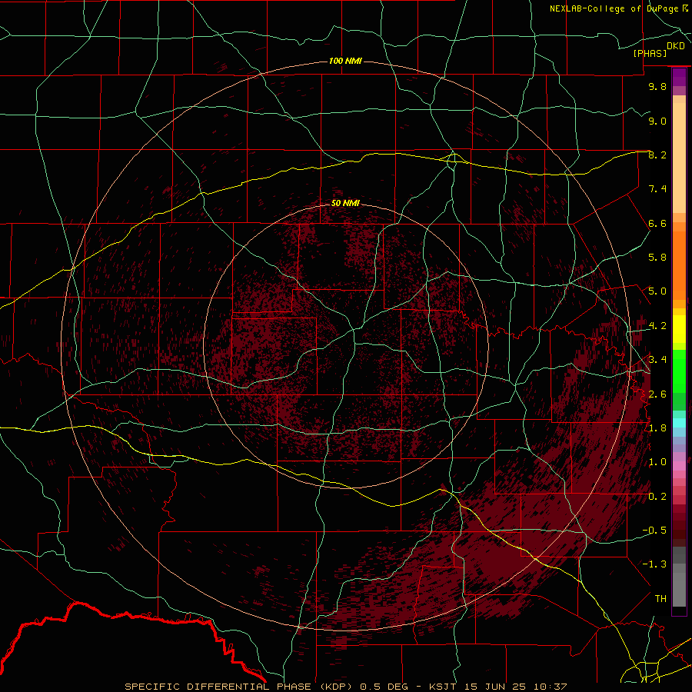Click the 4.2 scale value
The width and height of the screenshot is (692, 692).
[x=657, y=326]
